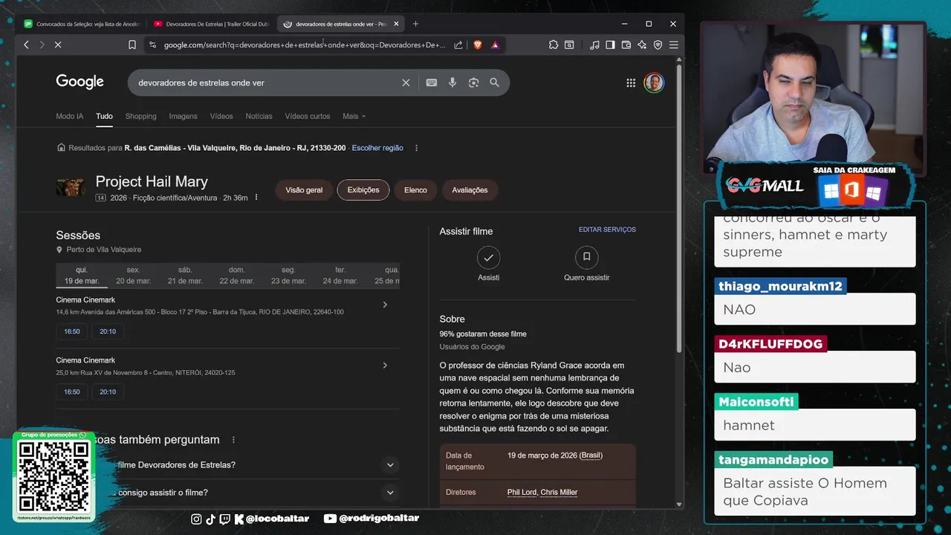Click the Google logo
Screen dimensions: 951x535
coord(79,82)
